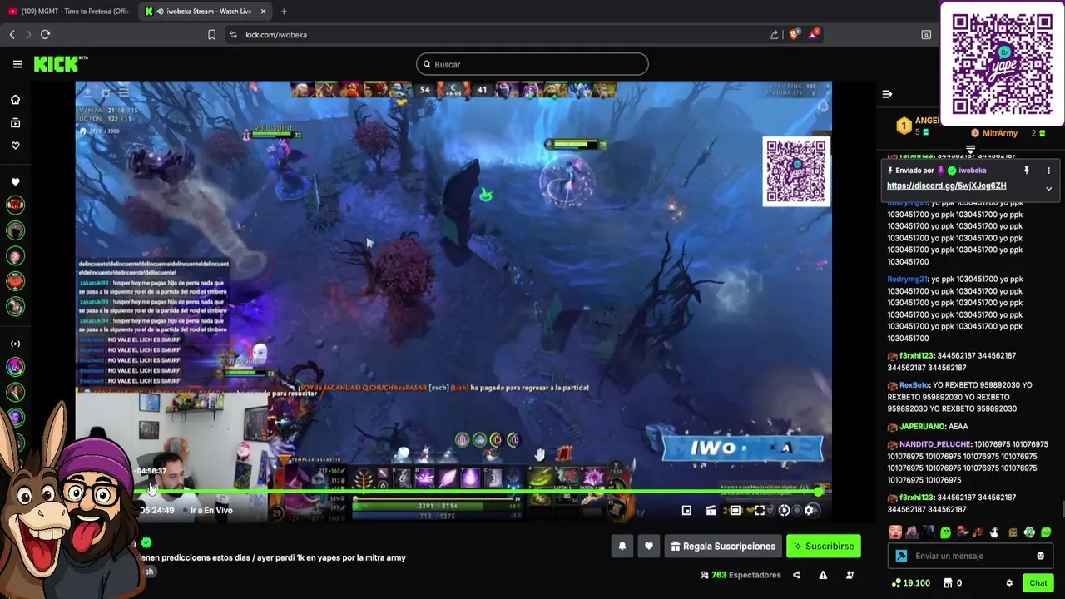This screenshot has width=1065, height=599.
Task: Open Brave Shields lion icon
Action: click(x=794, y=34)
